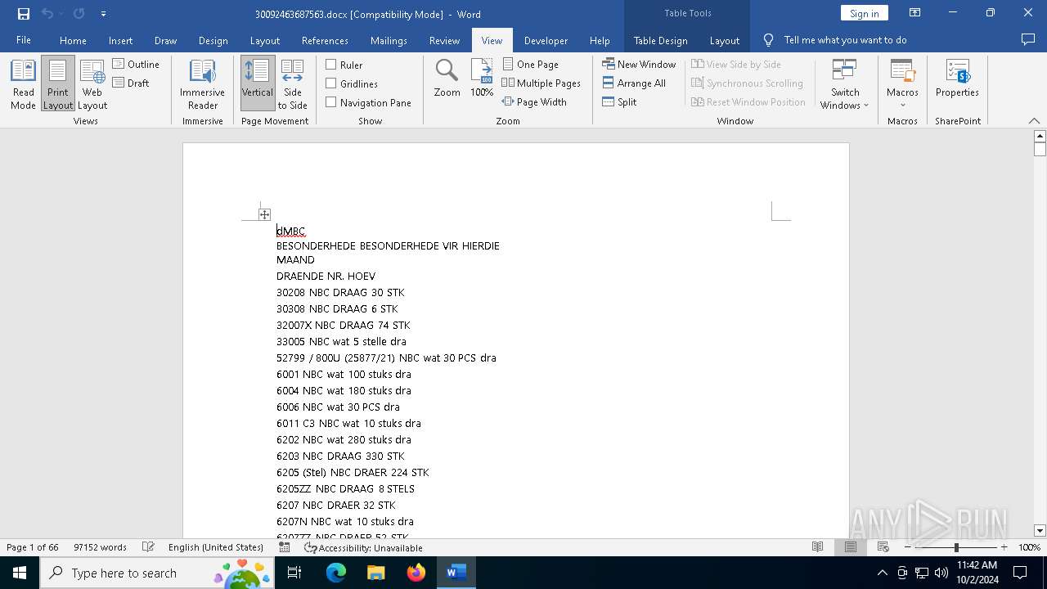Open SharePoint Properties
This screenshot has width=1047, height=589.
click(957, 79)
